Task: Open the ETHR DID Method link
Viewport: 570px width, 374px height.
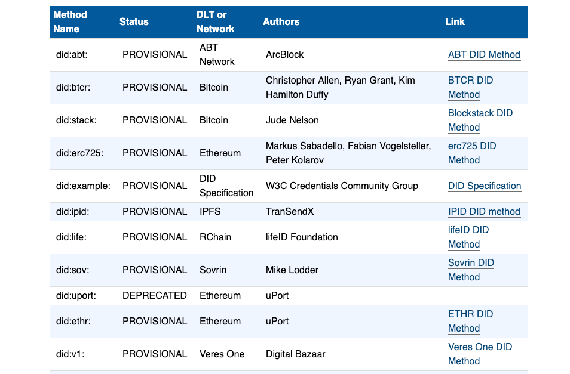Action: pos(470,314)
